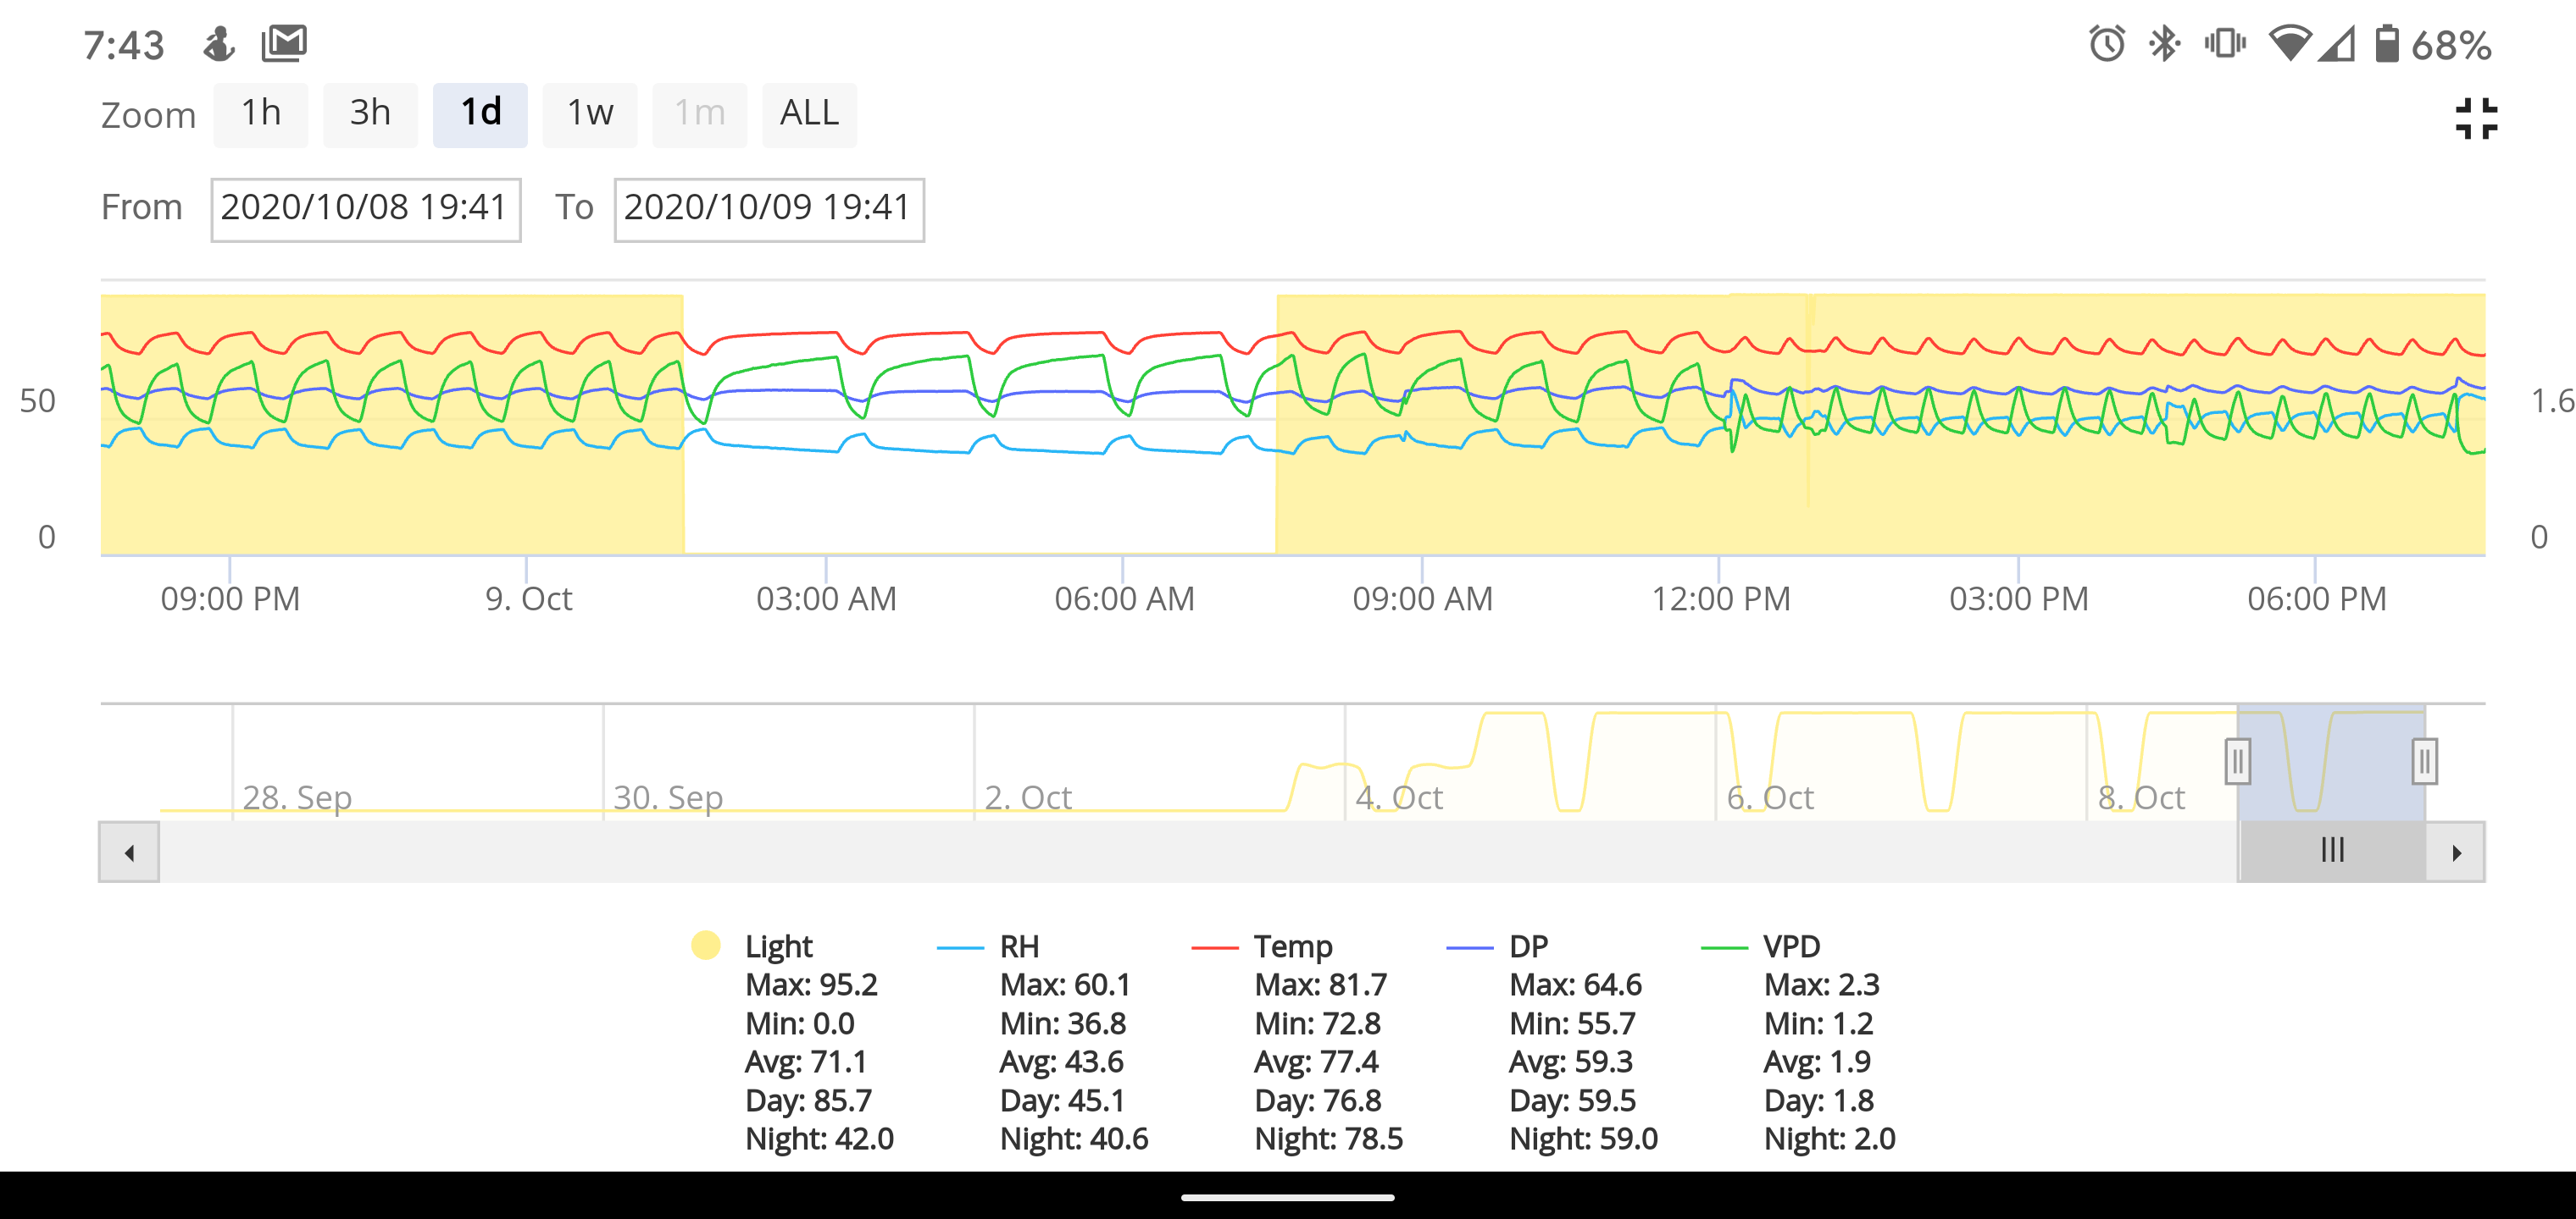Edit the From date field
Image resolution: width=2576 pixels, height=1219 pixels.
click(365, 209)
